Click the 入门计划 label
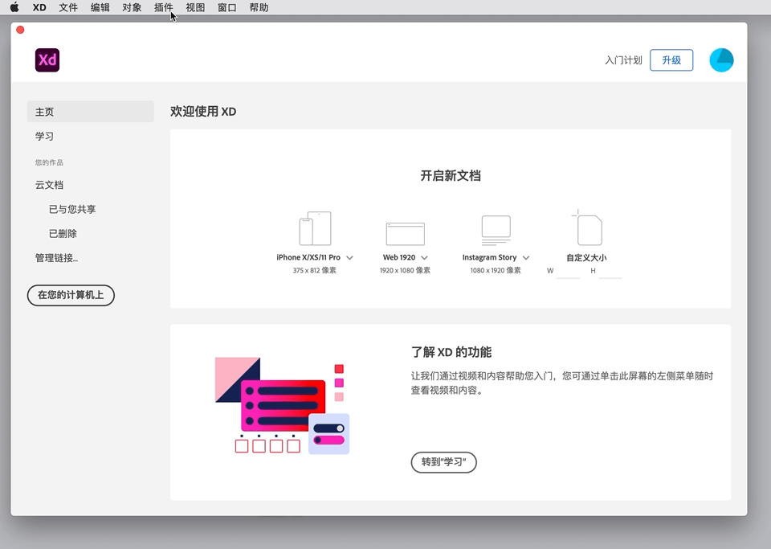The image size is (771, 549). (x=623, y=60)
